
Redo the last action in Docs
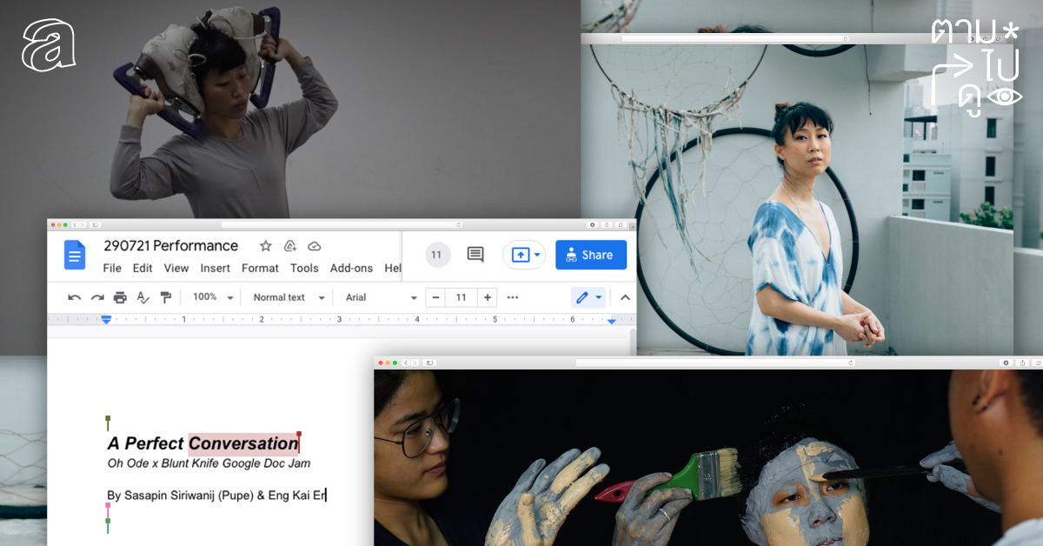point(97,297)
